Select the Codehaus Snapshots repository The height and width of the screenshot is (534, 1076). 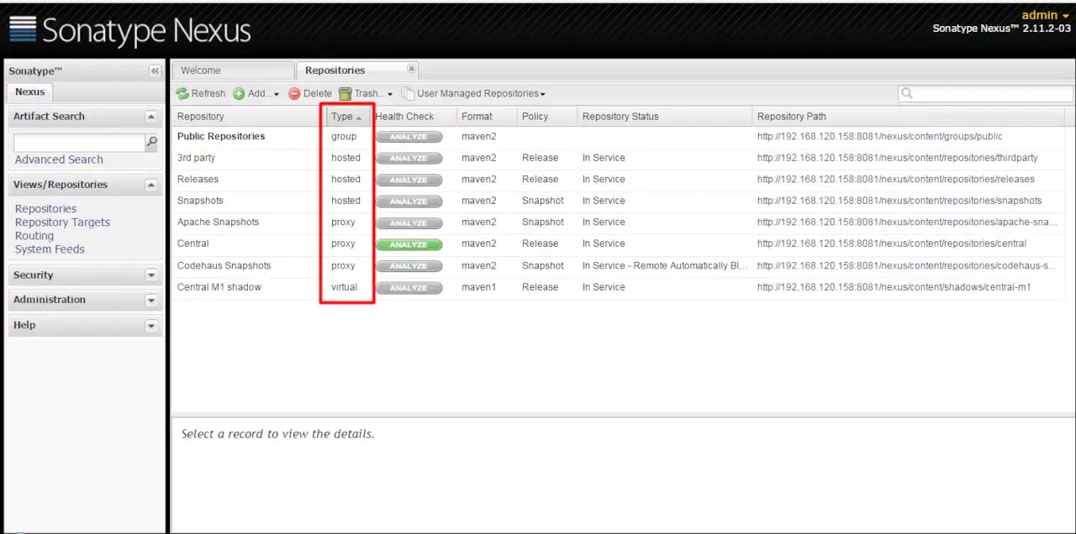point(224,265)
